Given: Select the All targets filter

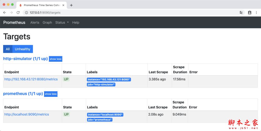Looking at the screenshot, I should click(x=8, y=49).
